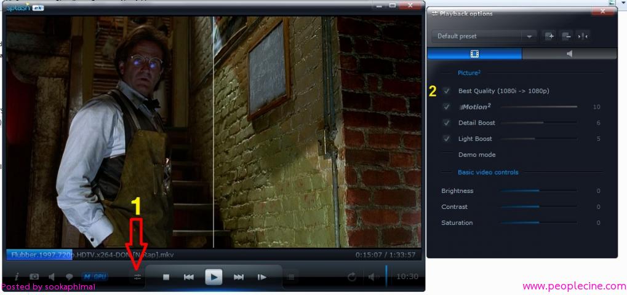
Task: Close the Splash player window
Action: (410, 6)
